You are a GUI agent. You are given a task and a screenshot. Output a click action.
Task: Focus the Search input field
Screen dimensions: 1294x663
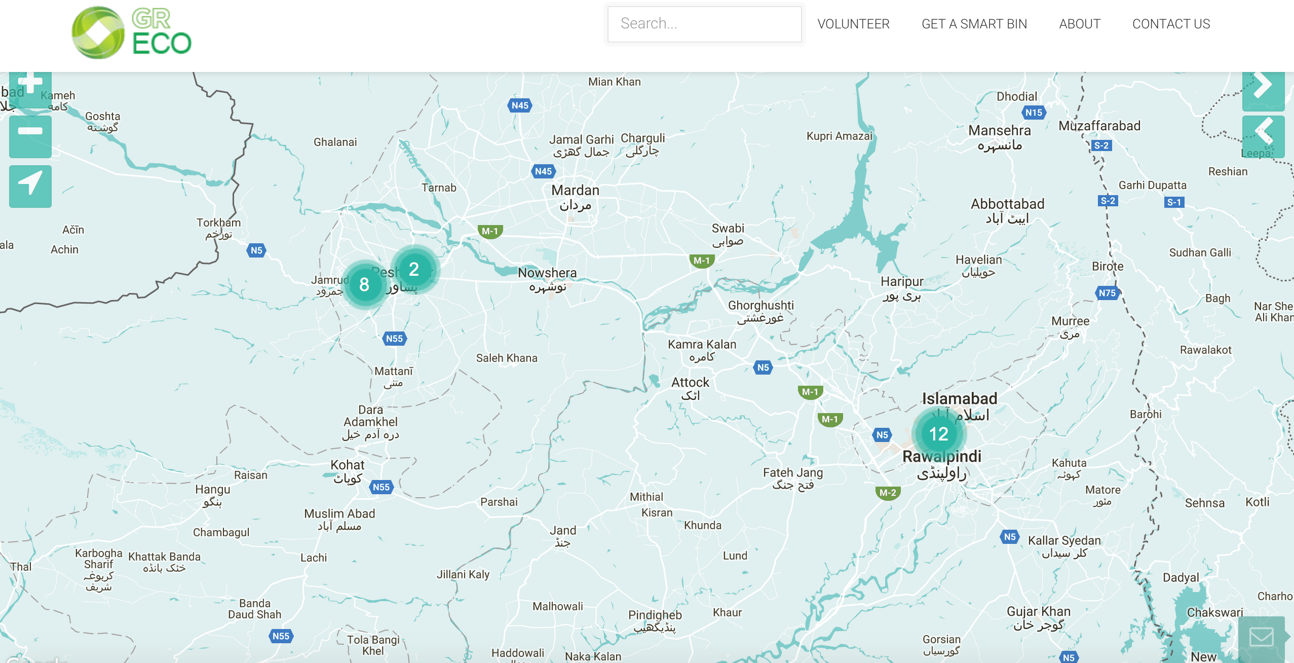(704, 24)
